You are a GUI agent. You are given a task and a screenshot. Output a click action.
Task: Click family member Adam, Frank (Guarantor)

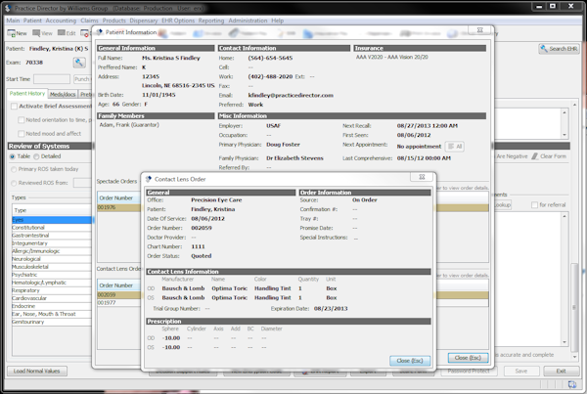129,125
